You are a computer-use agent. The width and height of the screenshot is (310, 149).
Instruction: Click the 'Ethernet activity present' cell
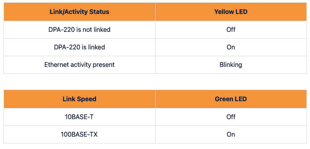pyautogui.click(x=79, y=65)
